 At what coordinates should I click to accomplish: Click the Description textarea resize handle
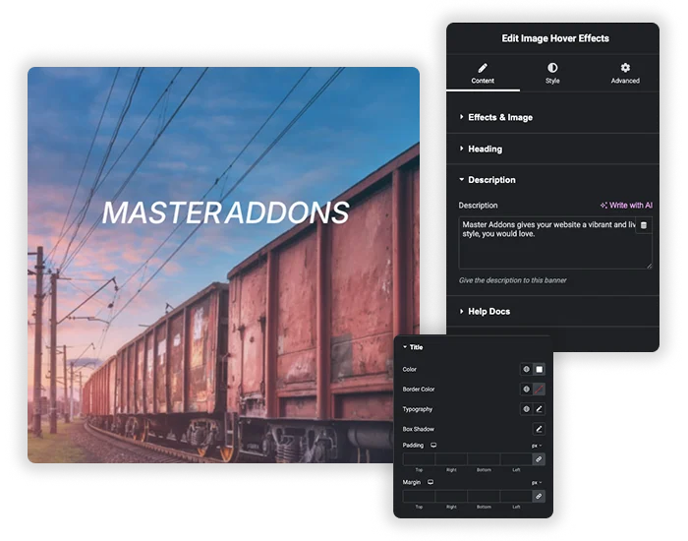pos(649,266)
